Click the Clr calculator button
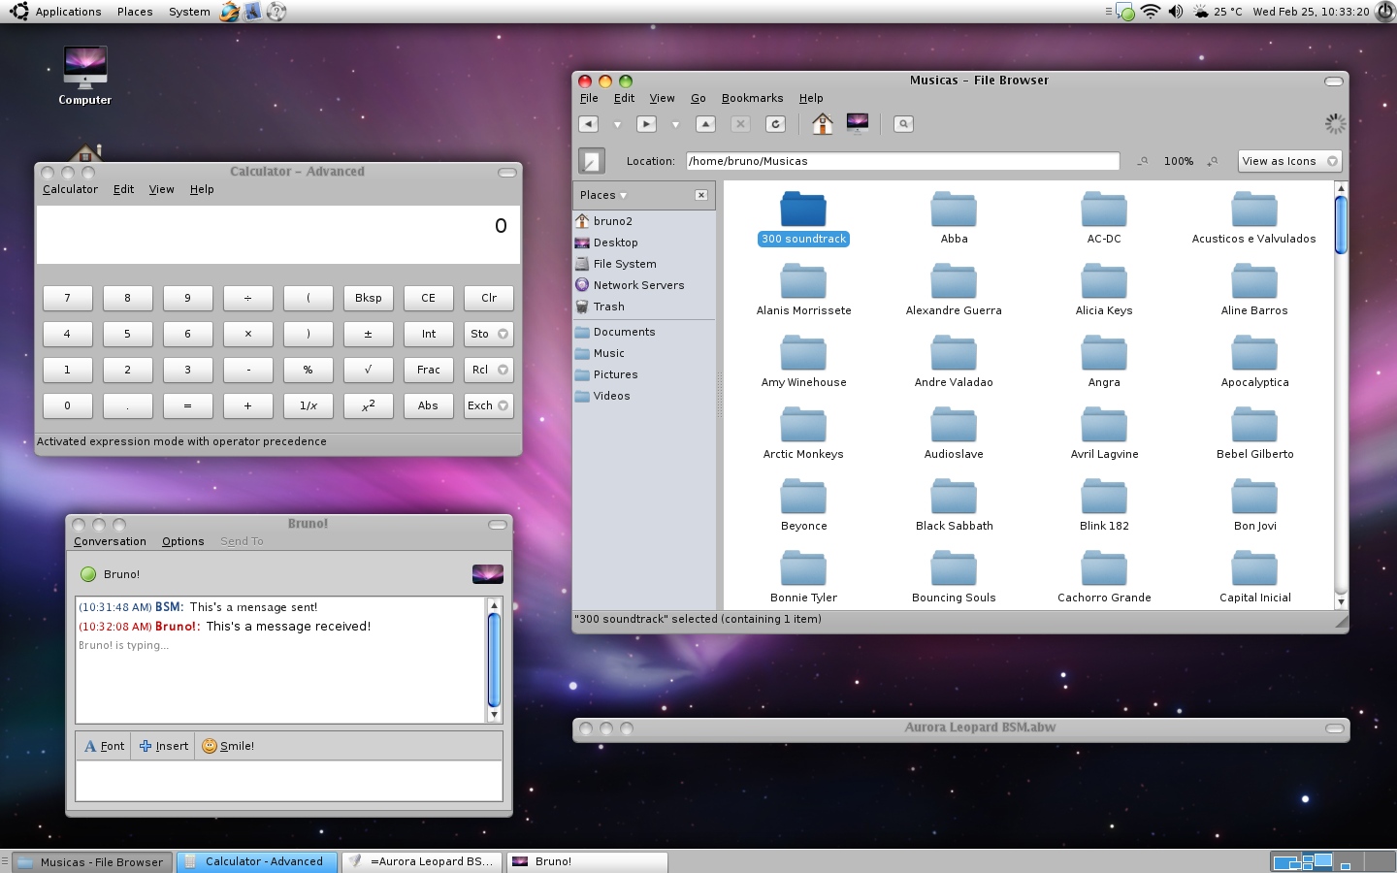Viewport: 1397px width, 873px height. [489, 298]
